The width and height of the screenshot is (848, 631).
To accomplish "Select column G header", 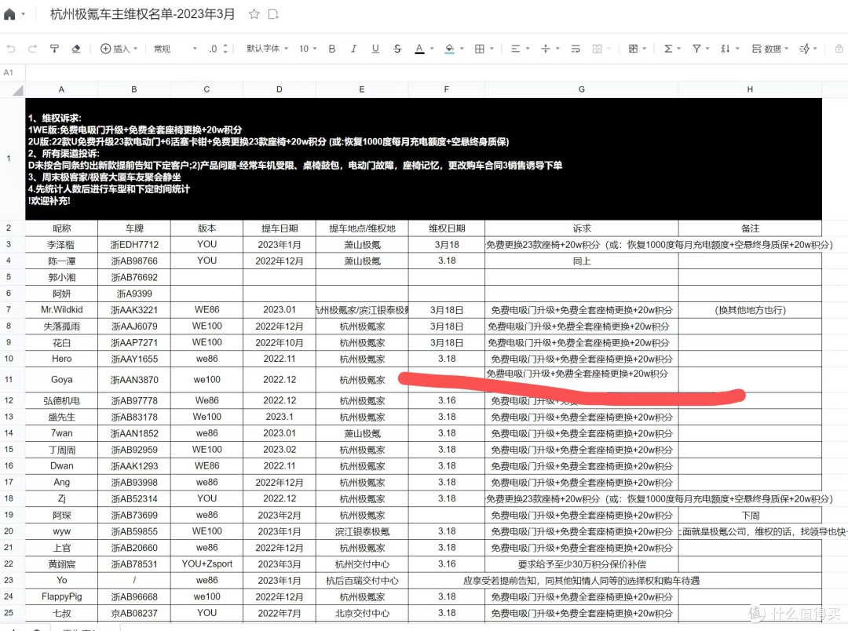I will [582, 89].
